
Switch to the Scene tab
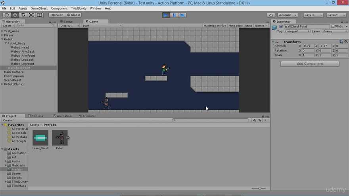67,21
